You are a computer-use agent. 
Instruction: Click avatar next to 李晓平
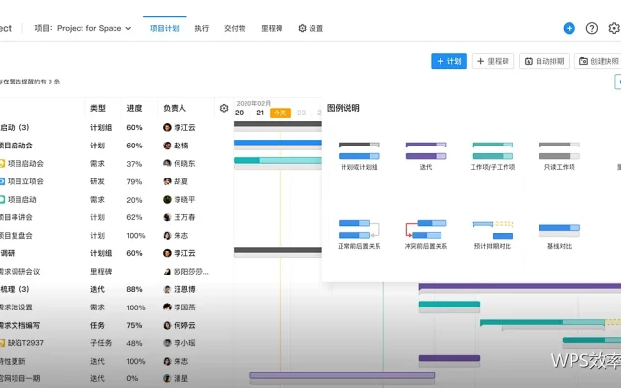pos(167,199)
